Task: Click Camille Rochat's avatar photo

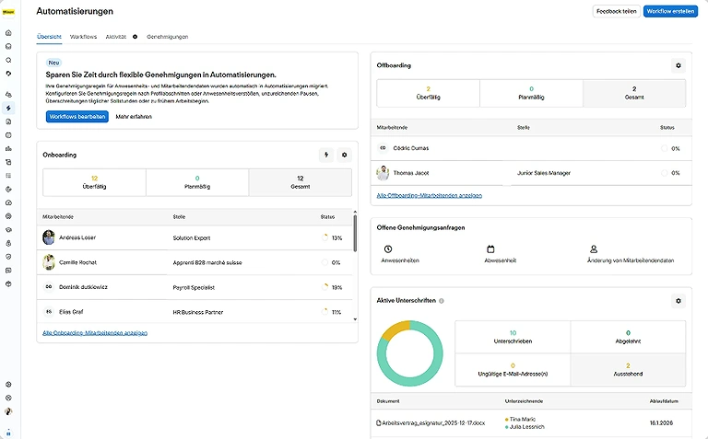Action: [x=49, y=262]
